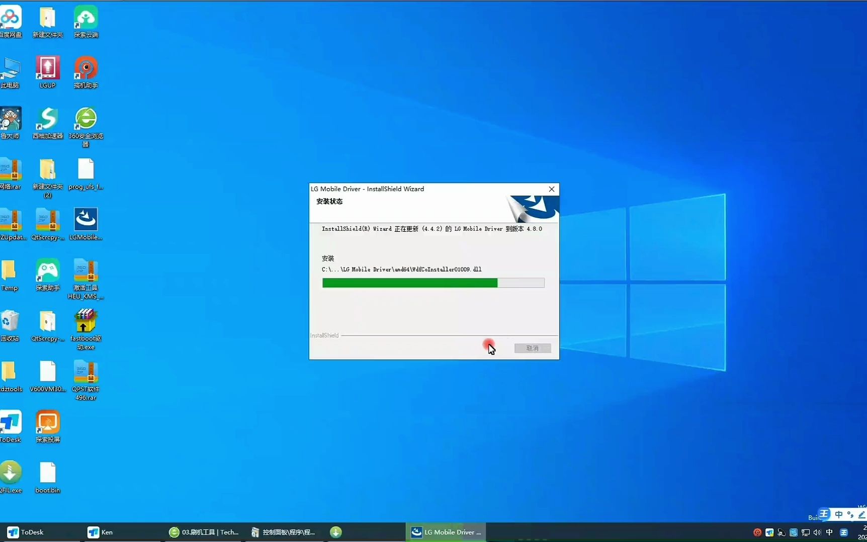
Task: Open the 百度网盘 desktop icon
Action: pos(11,21)
